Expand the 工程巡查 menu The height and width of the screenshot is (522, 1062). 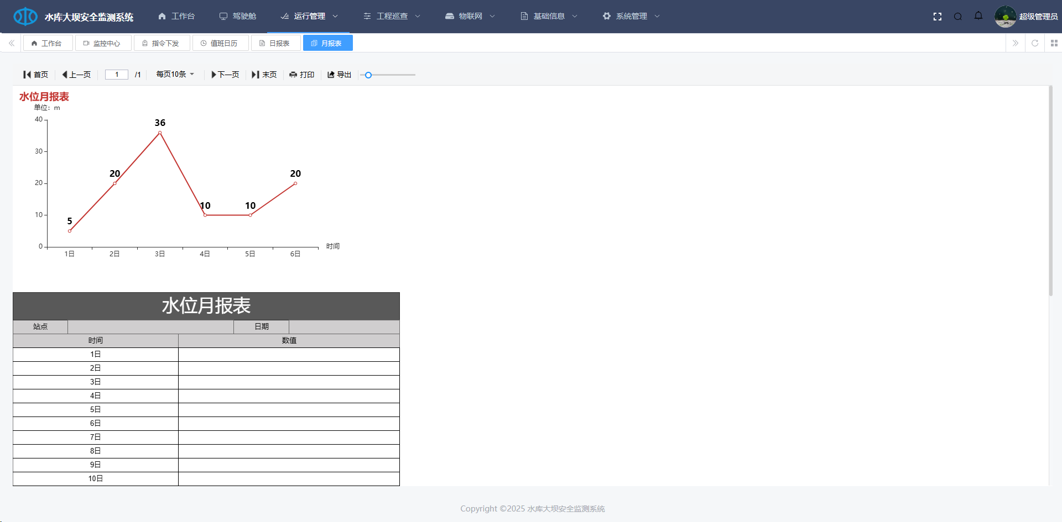click(x=392, y=17)
